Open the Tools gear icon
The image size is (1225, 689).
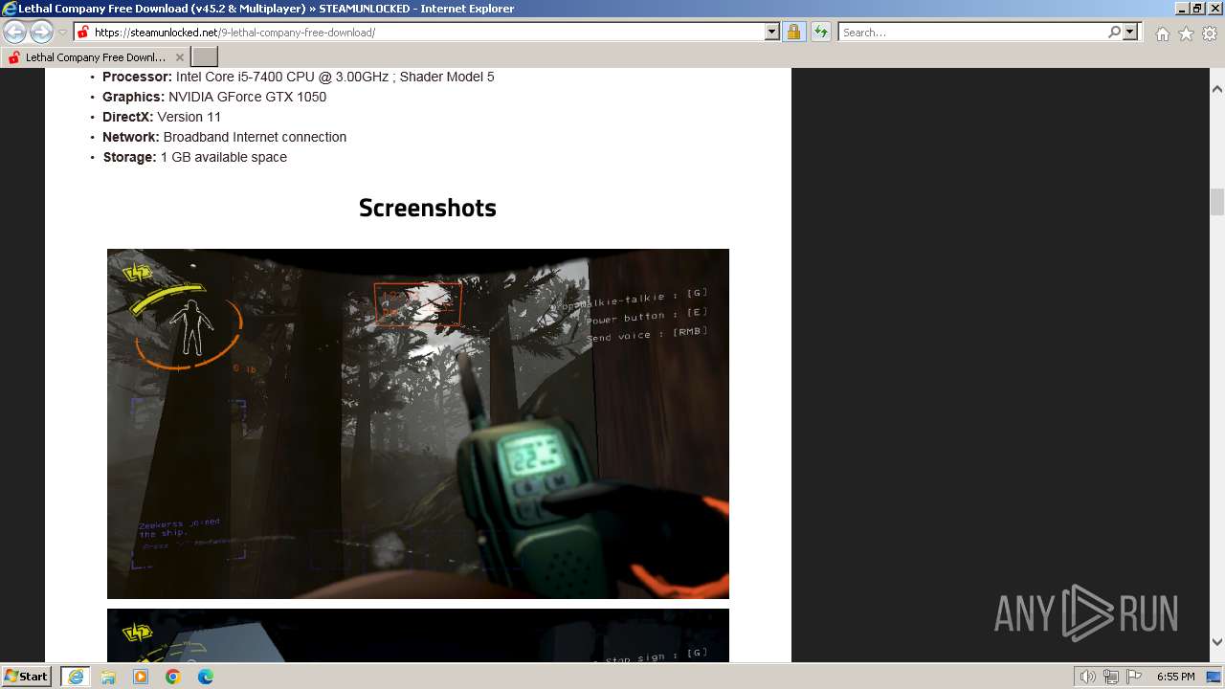click(x=1210, y=33)
